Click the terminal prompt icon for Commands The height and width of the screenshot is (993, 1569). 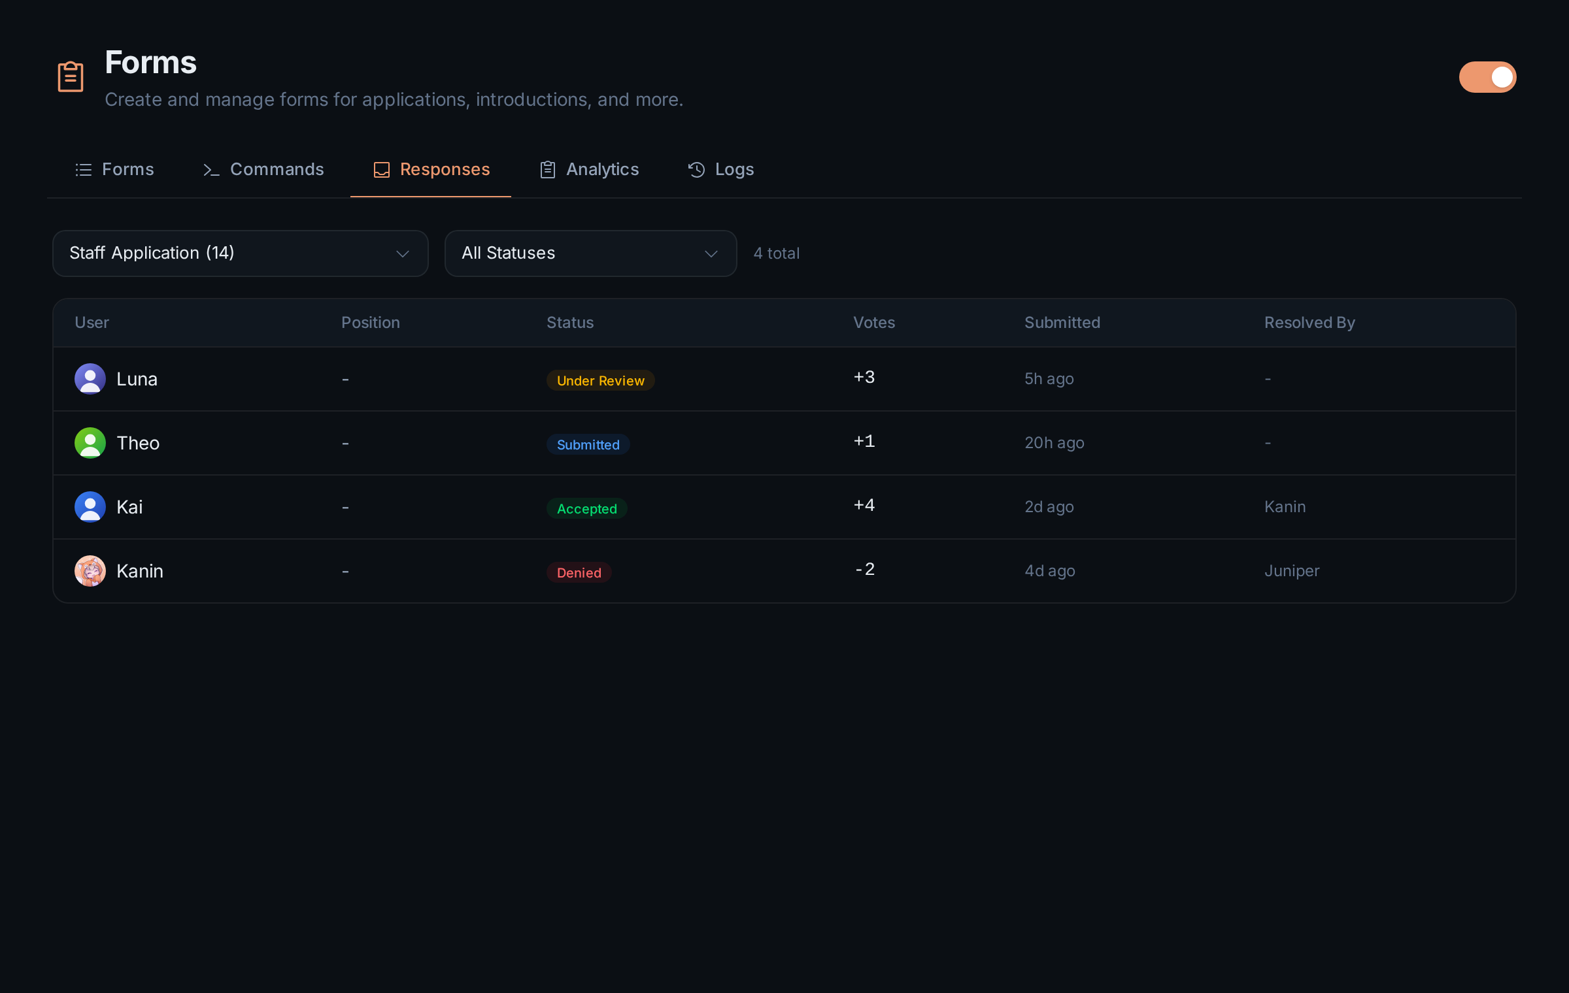211,170
